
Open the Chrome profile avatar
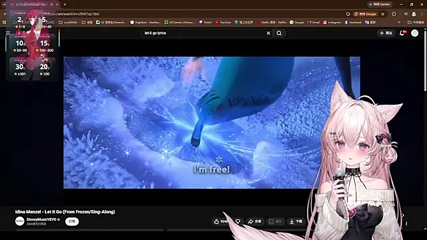(414, 14)
